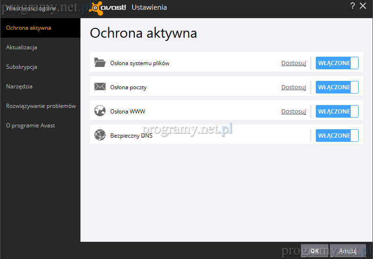This screenshot has width=373, height=259.
Task: Switch to Narzędzia in the sidebar
Action: click(20, 86)
